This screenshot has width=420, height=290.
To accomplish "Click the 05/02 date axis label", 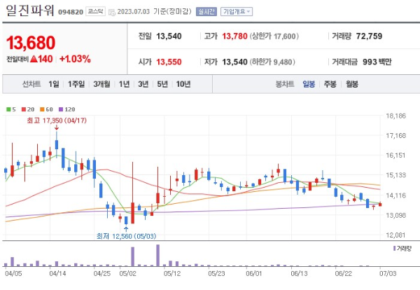I will pos(127,273).
